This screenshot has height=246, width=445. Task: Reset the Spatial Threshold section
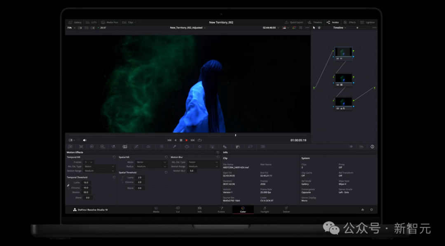(166, 172)
